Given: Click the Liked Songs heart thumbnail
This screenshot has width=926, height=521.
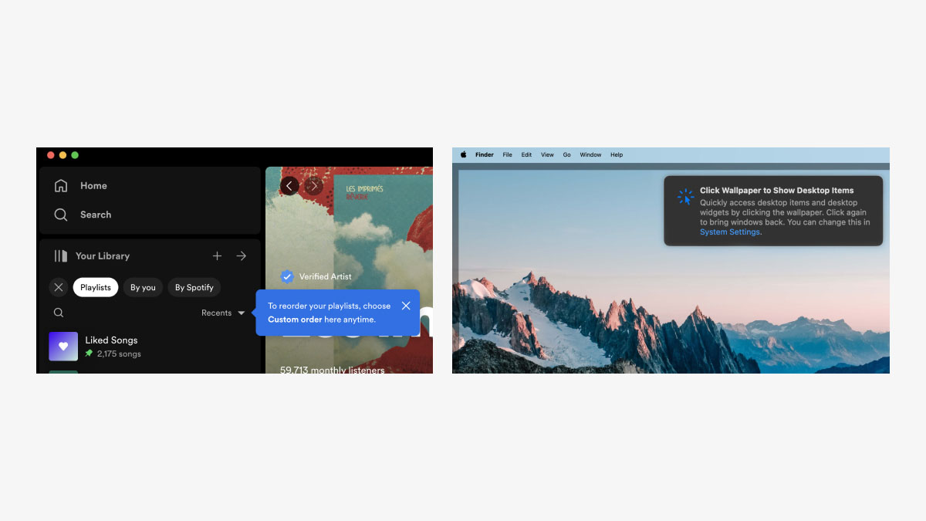Looking at the screenshot, I should tap(63, 346).
